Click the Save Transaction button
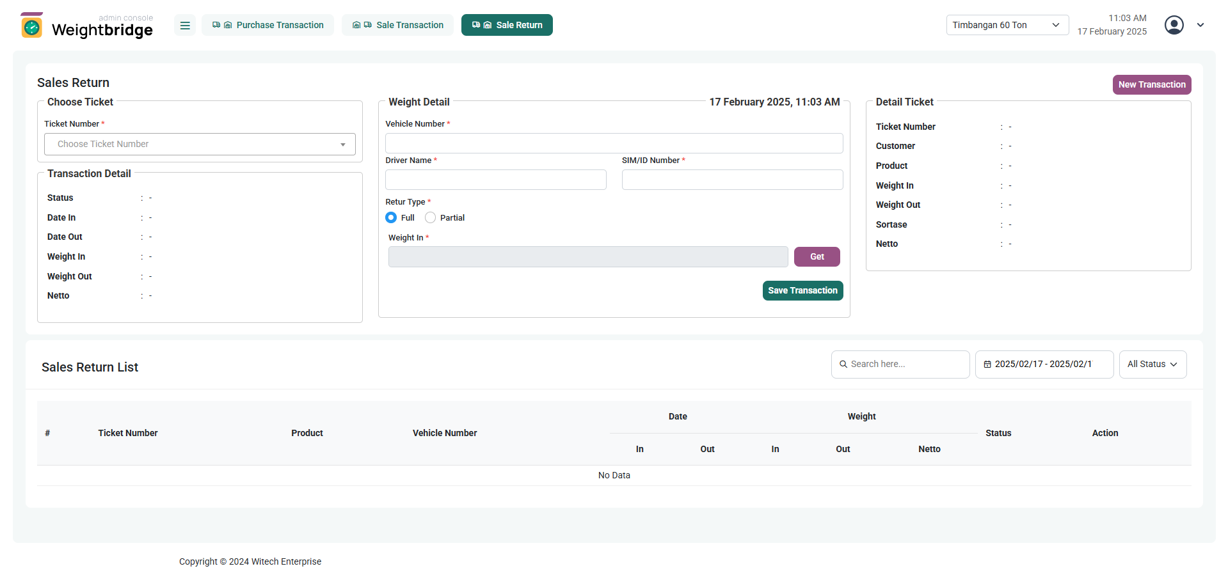Image resolution: width=1228 pixels, height=580 pixels. [x=802, y=290]
